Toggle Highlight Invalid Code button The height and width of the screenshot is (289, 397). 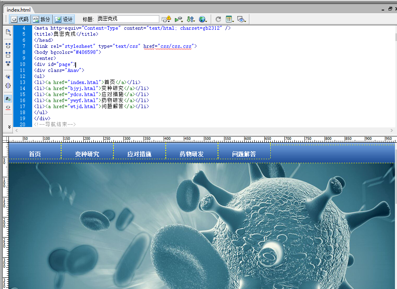(x=8, y=108)
